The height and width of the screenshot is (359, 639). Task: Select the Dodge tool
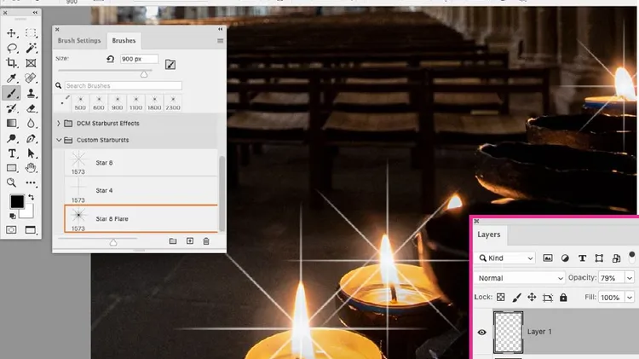11,138
